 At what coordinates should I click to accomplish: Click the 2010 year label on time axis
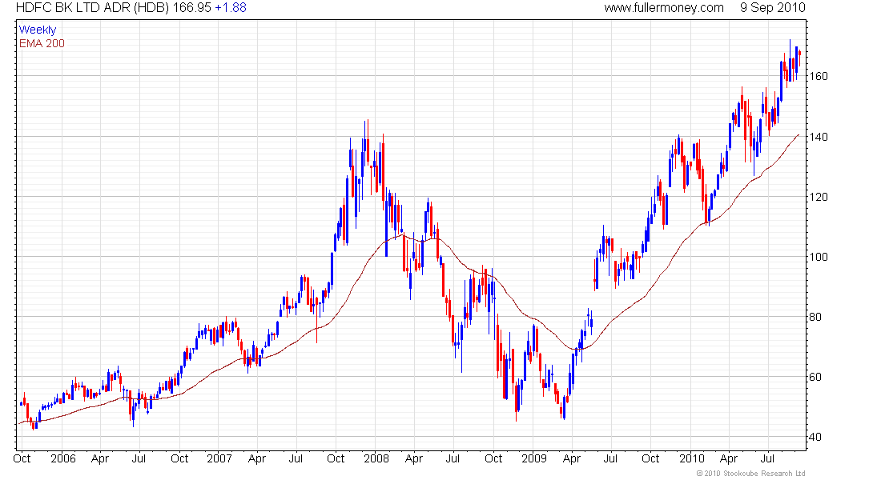692,458
